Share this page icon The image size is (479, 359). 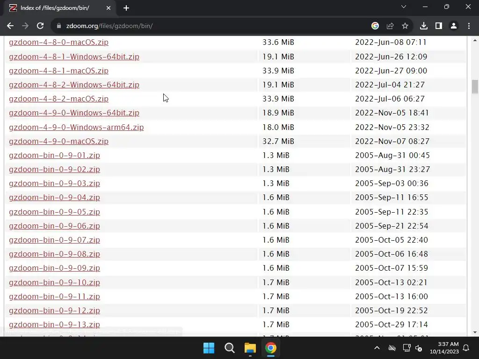pos(390,26)
